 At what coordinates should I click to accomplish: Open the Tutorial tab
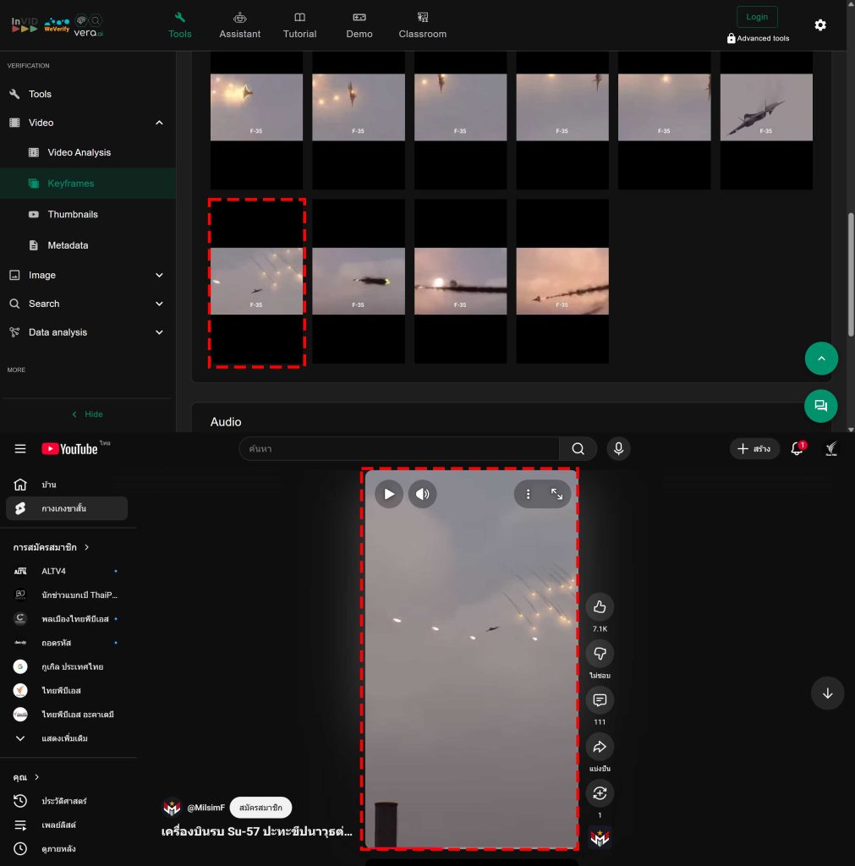tap(299, 25)
